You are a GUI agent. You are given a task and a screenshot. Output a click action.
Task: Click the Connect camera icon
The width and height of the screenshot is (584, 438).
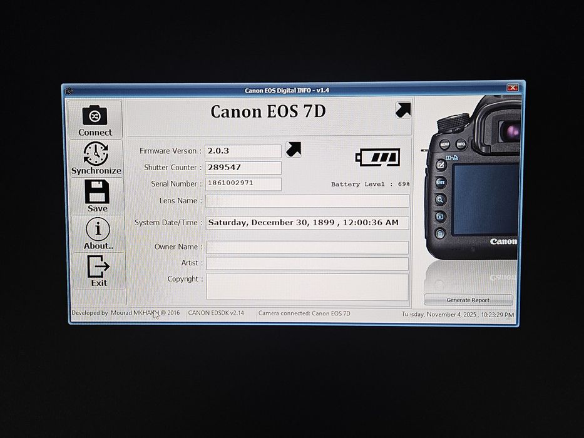tap(95, 116)
